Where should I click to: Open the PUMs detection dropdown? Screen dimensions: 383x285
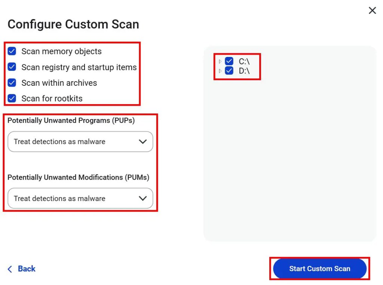[80, 198]
